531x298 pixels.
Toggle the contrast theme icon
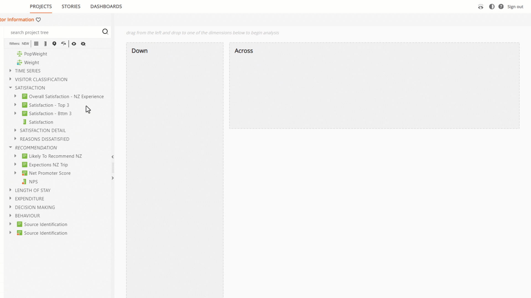coord(492,7)
